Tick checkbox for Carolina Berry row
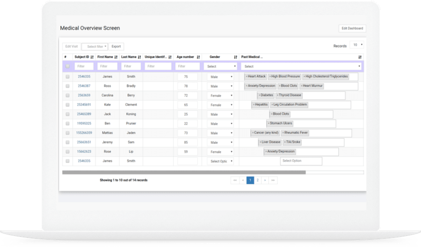The height and width of the screenshot is (247, 421). [x=68, y=96]
